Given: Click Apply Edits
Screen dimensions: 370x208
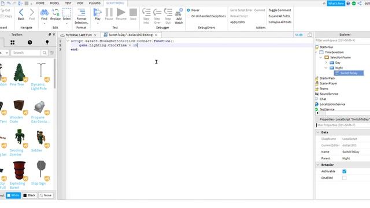Looking at the screenshot, I should click(x=238, y=22).
